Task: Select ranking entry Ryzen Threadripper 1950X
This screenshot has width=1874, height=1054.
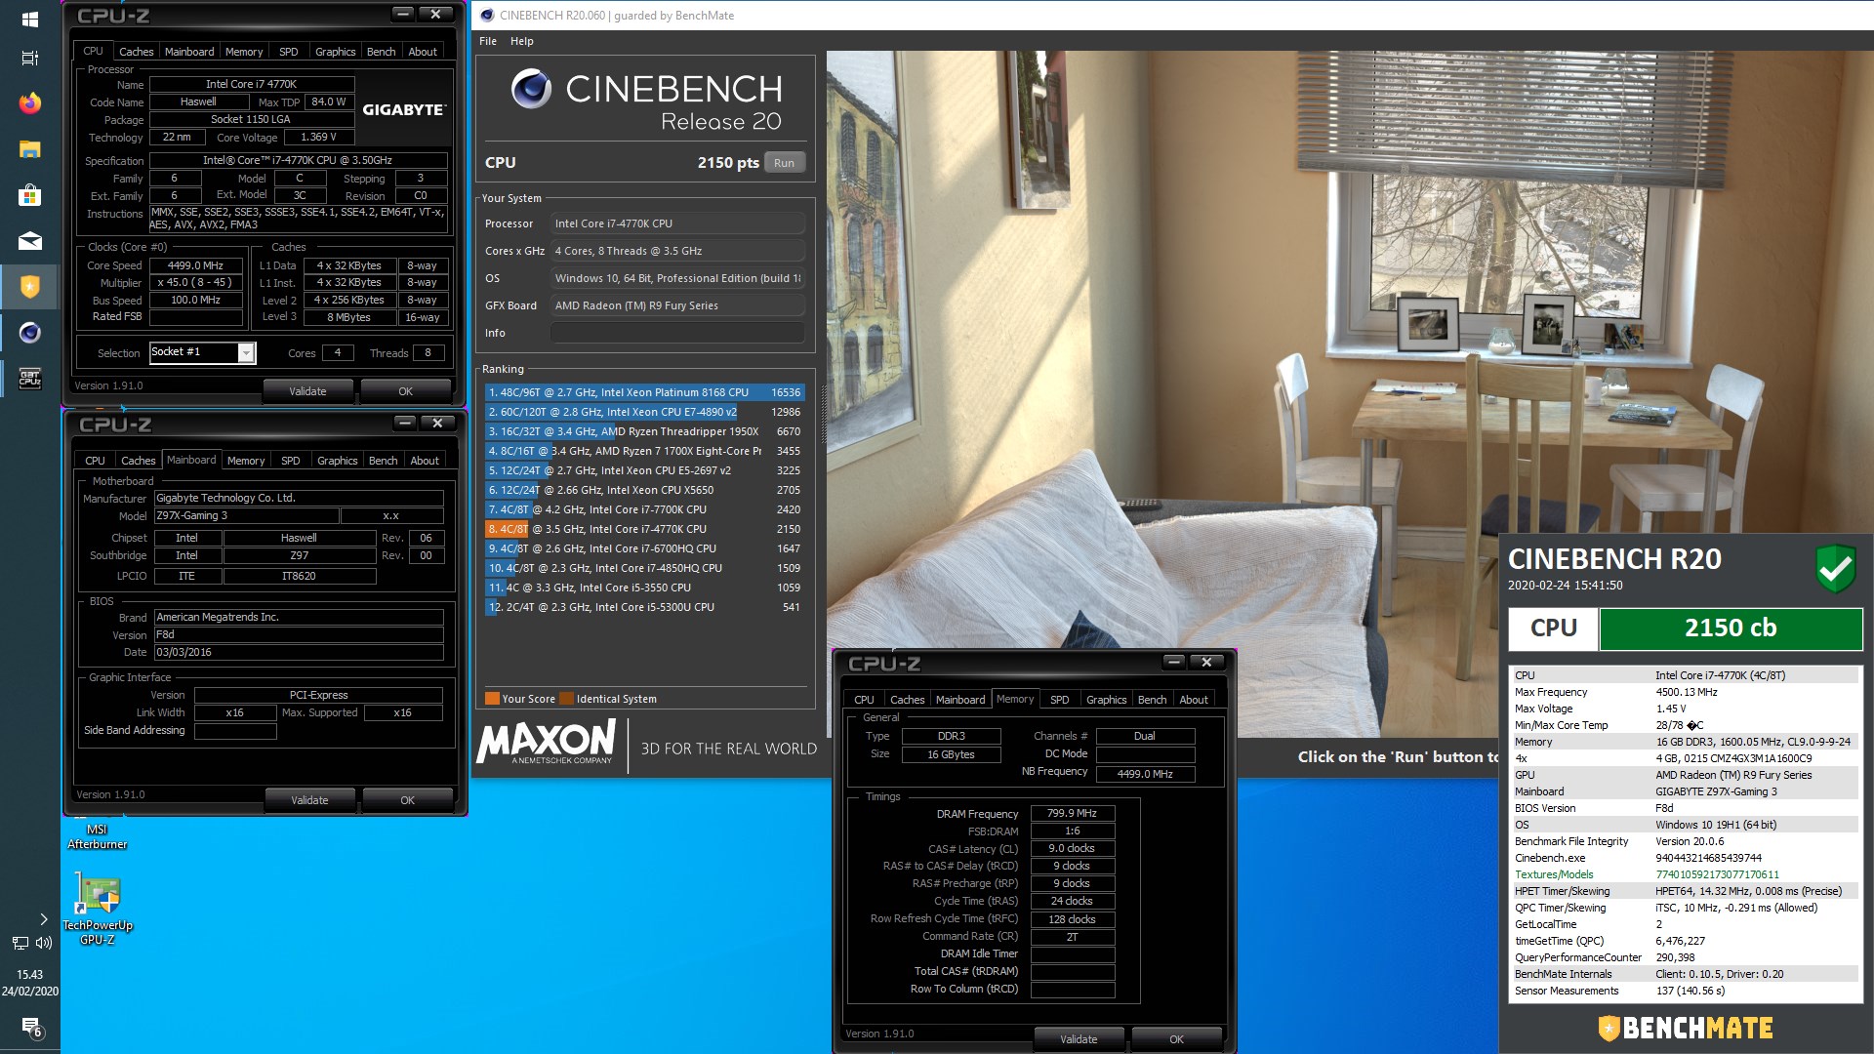Action: point(644,431)
